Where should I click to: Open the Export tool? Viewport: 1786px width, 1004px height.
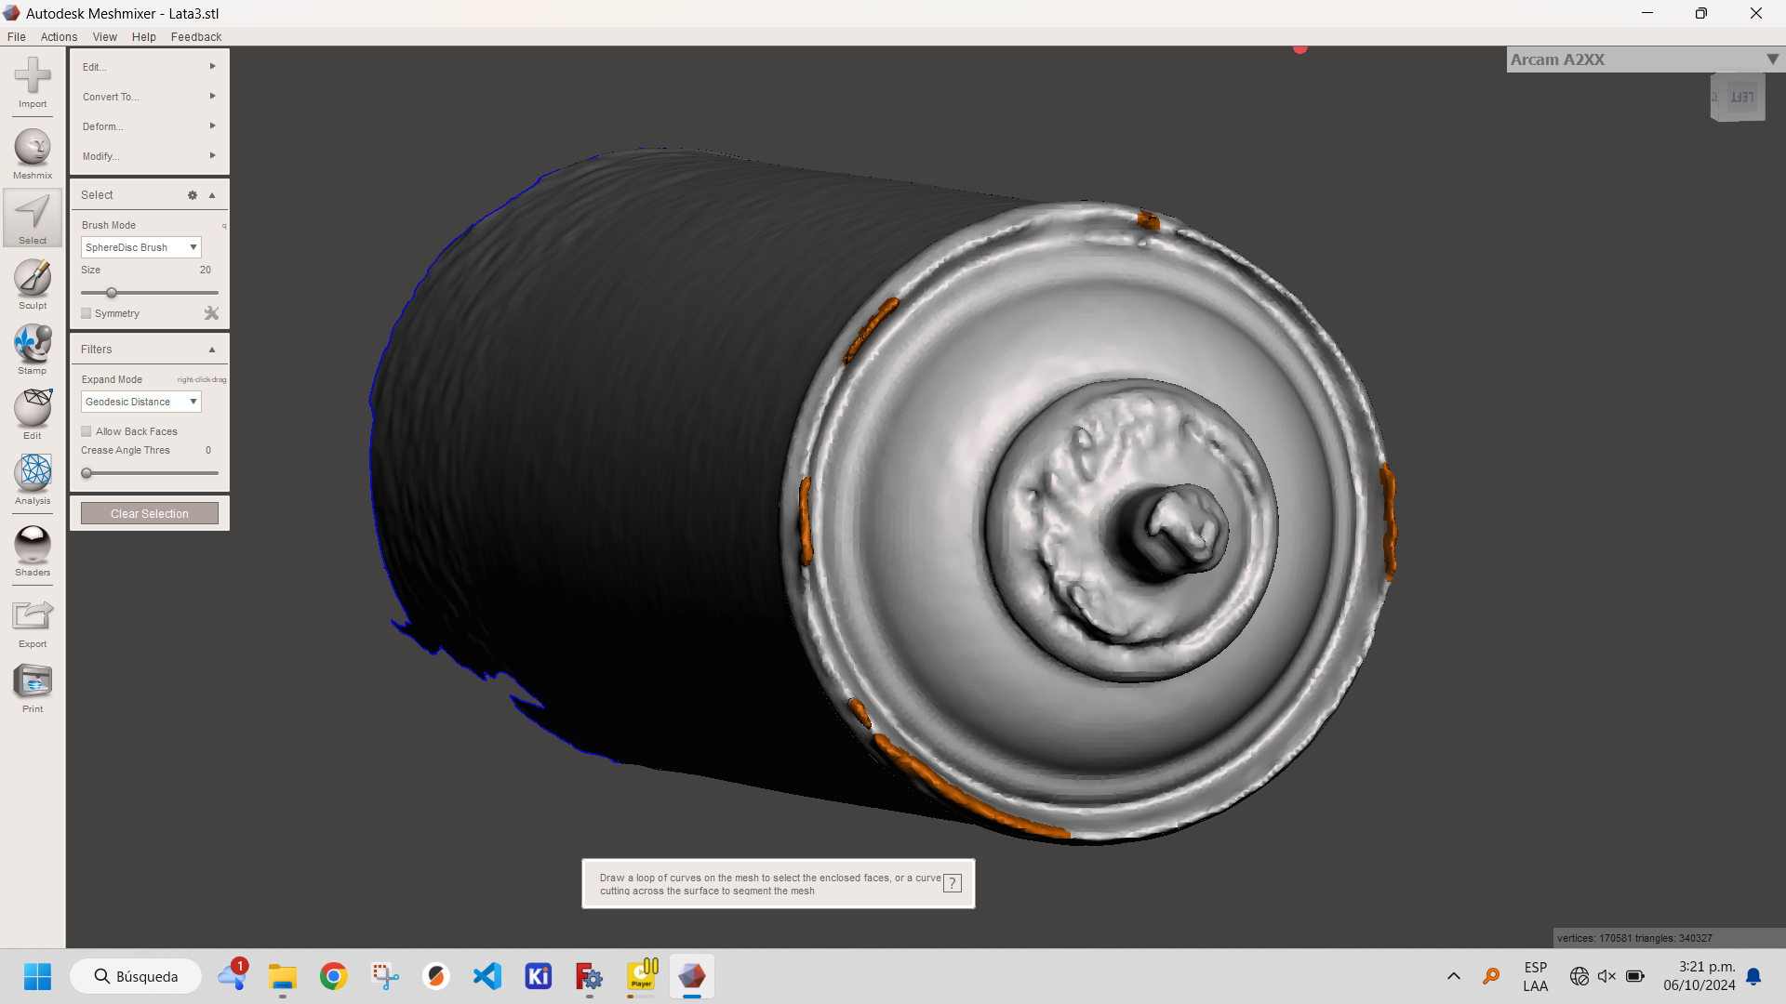point(33,623)
